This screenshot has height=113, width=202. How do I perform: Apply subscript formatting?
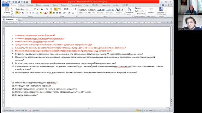[x=30, y=13]
